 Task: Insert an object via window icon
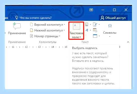tap(95, 36)
